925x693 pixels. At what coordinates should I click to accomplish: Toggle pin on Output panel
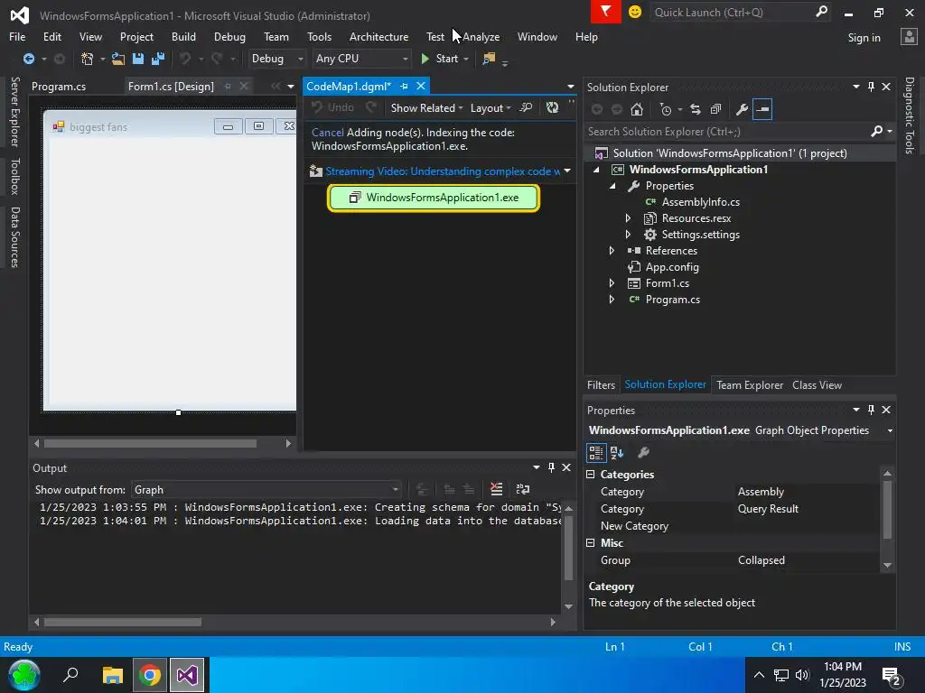551,467
